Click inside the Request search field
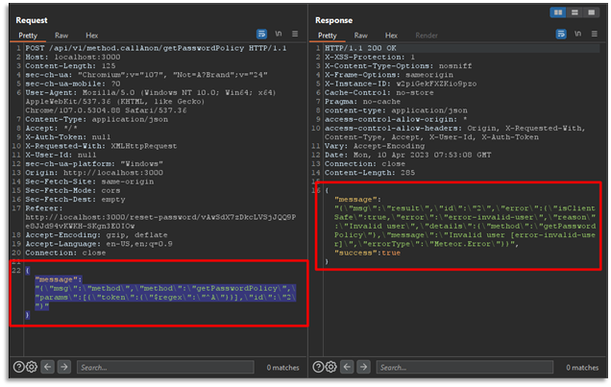Viewport: 611px width, 387px height. coord(154,367)
